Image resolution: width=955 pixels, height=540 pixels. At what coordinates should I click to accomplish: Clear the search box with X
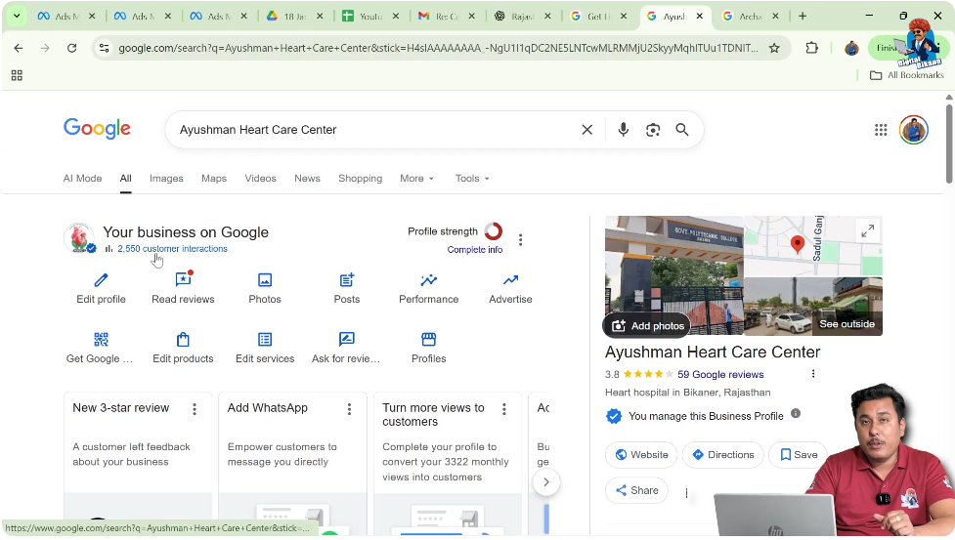(x=587, y=130)
